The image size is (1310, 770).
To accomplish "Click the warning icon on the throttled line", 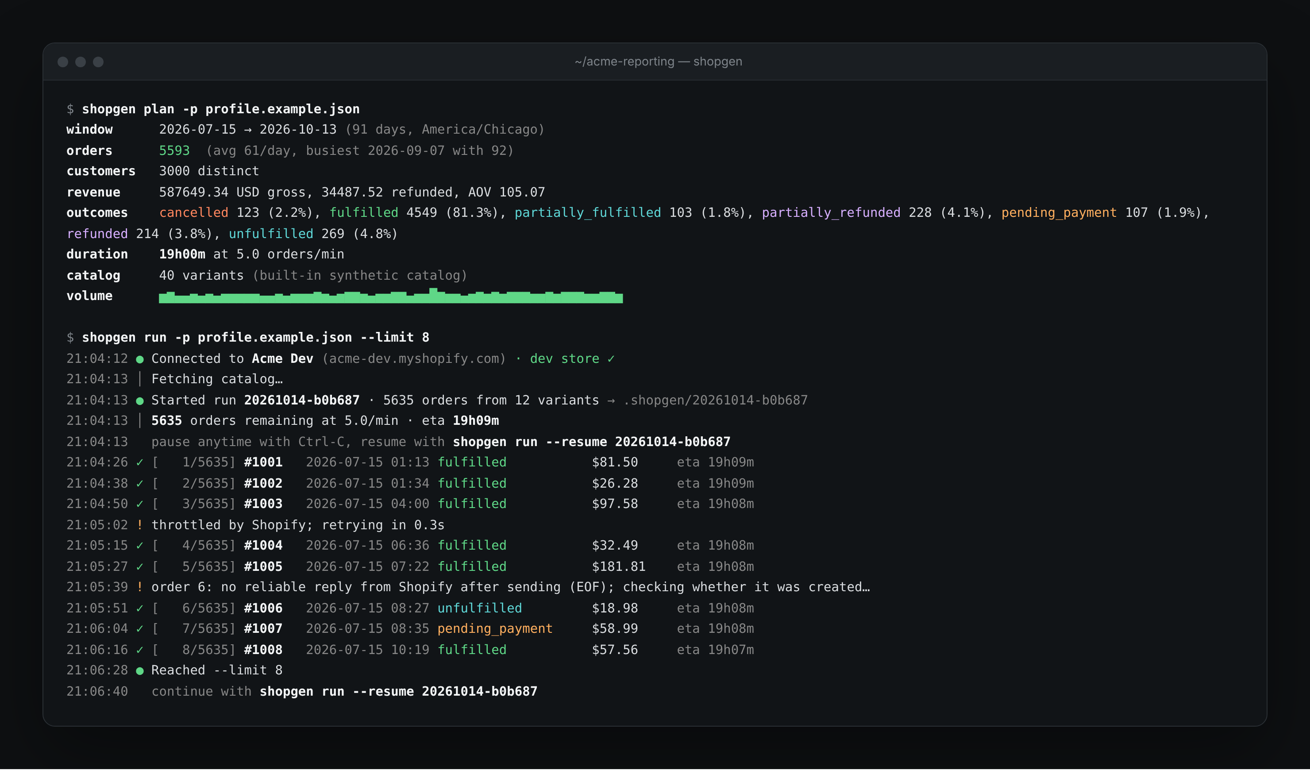I will (x=139, y=524).
